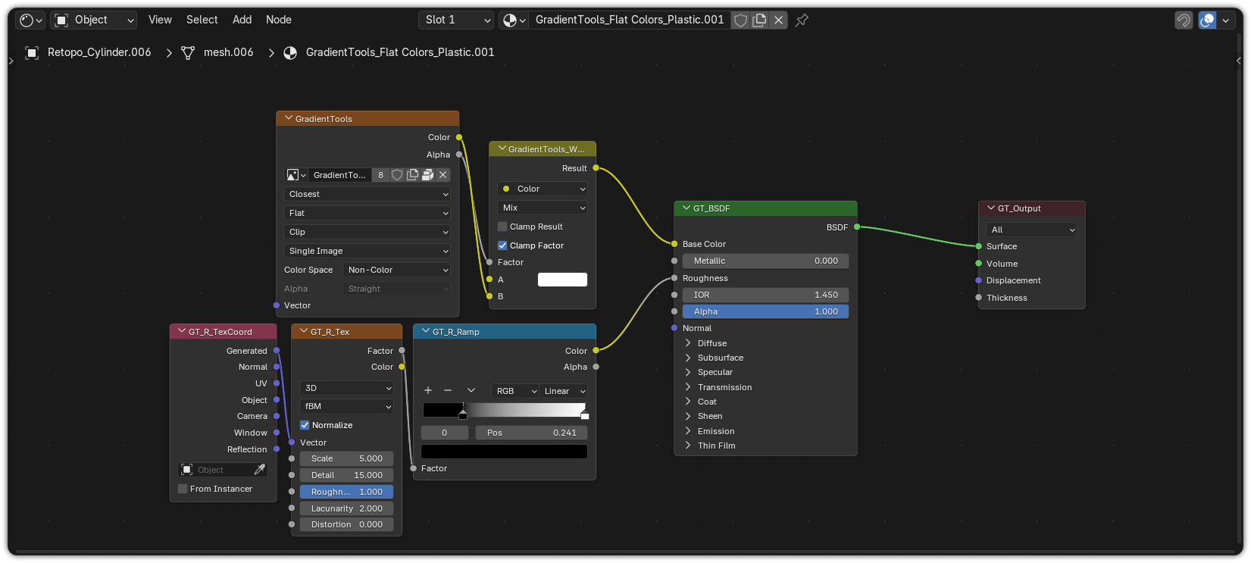Collapse the GT_BSDF node
Image resolution: width=1251 pixels, height=563 pixels.
686,208
